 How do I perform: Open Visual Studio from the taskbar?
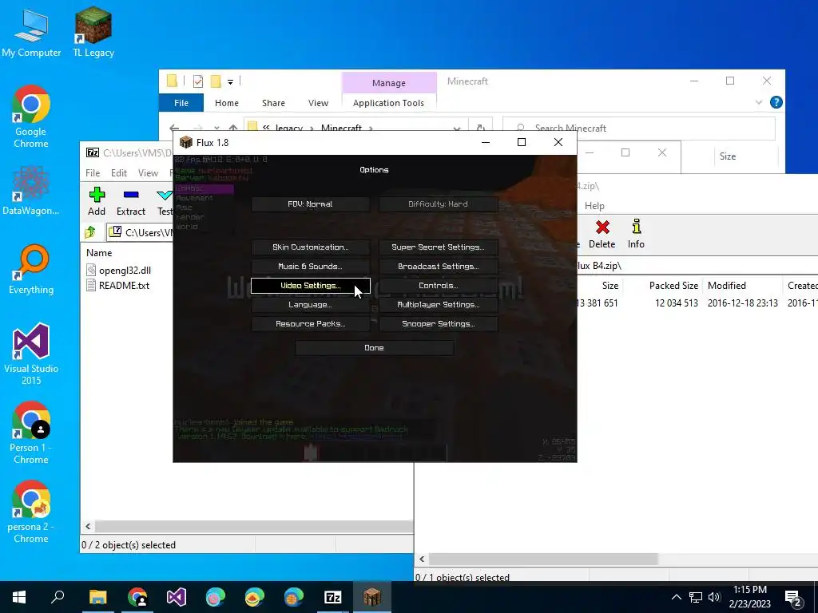[x=177, y=597]
